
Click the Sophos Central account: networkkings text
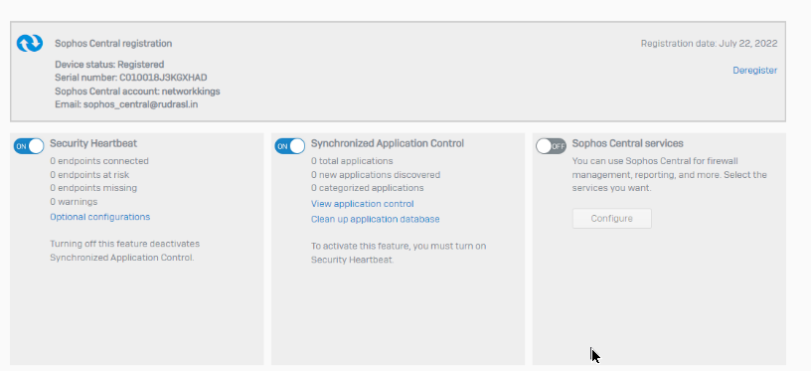click(137, 92)
